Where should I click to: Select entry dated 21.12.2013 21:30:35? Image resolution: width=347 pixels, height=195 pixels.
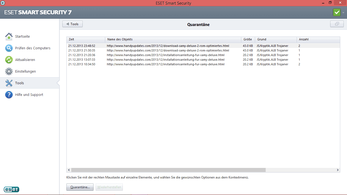pos(203,50)
